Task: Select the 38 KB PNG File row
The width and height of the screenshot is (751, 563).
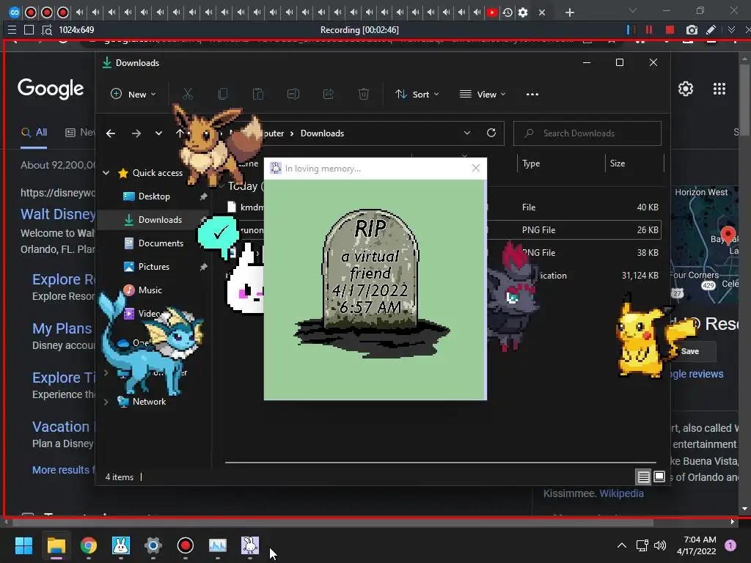Action: point(443,253)
